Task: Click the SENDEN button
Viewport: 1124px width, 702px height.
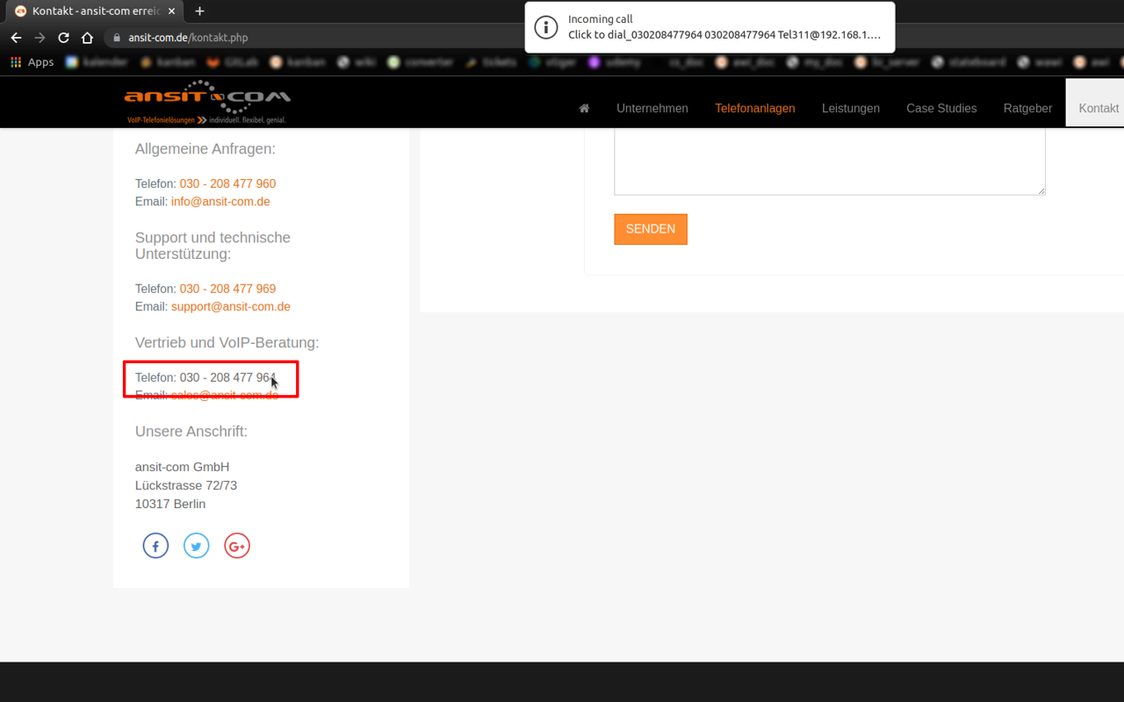Action: coord(651,229)
